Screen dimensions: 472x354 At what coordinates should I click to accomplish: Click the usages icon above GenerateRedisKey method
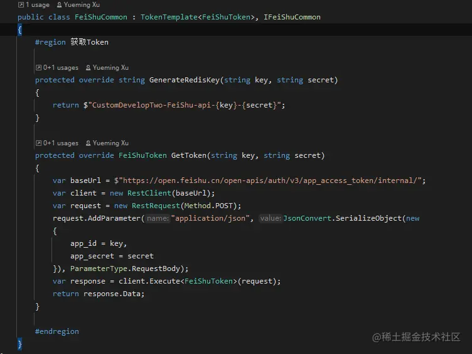click(x=38, y=67)
